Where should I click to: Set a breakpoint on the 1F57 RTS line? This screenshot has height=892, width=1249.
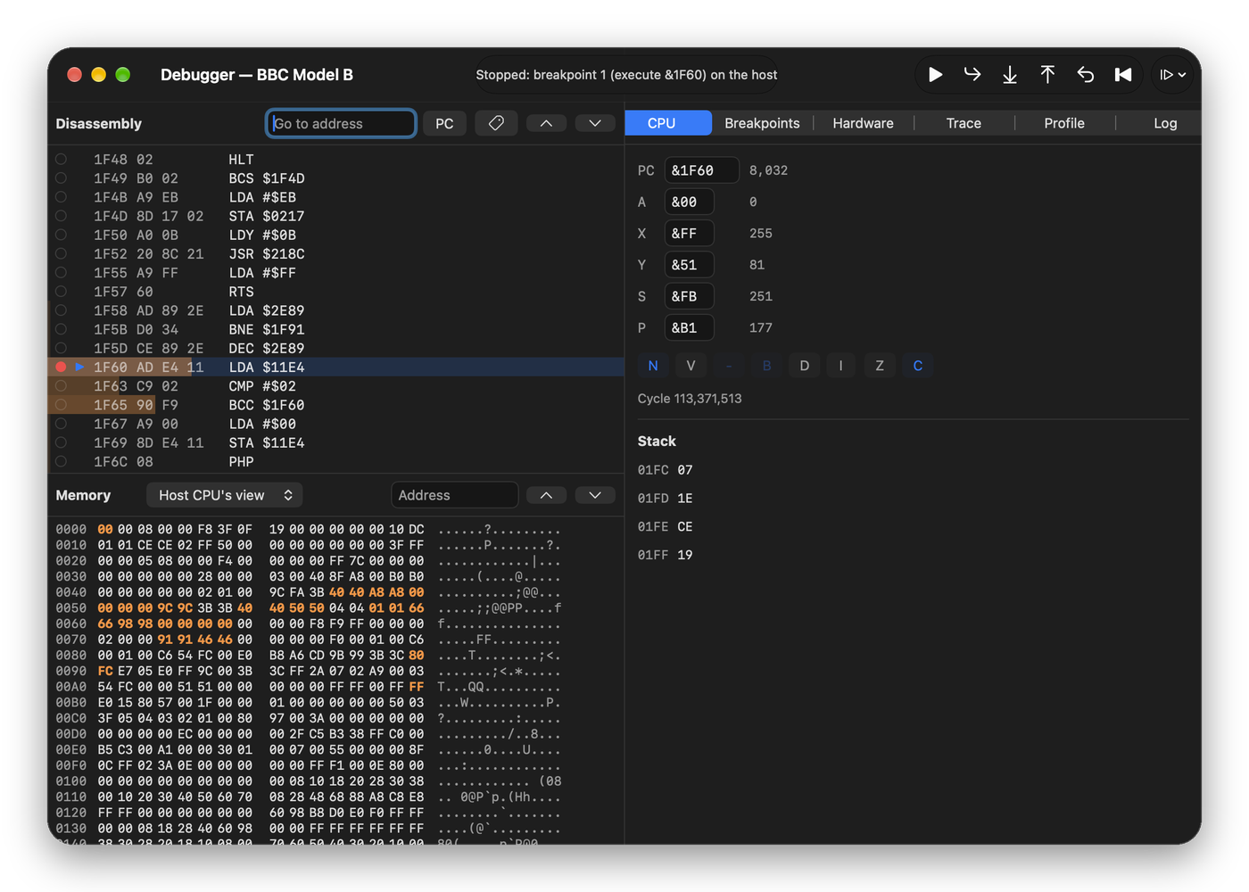coord(61,291)
